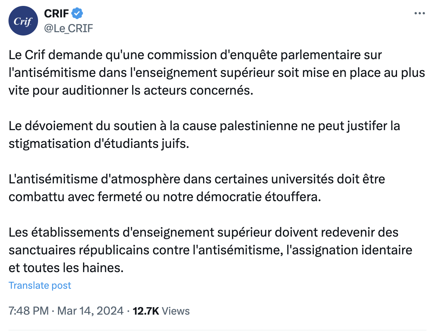Click the line starting 'l'antisémitisme dans l'enseignement'

(217, 73)
